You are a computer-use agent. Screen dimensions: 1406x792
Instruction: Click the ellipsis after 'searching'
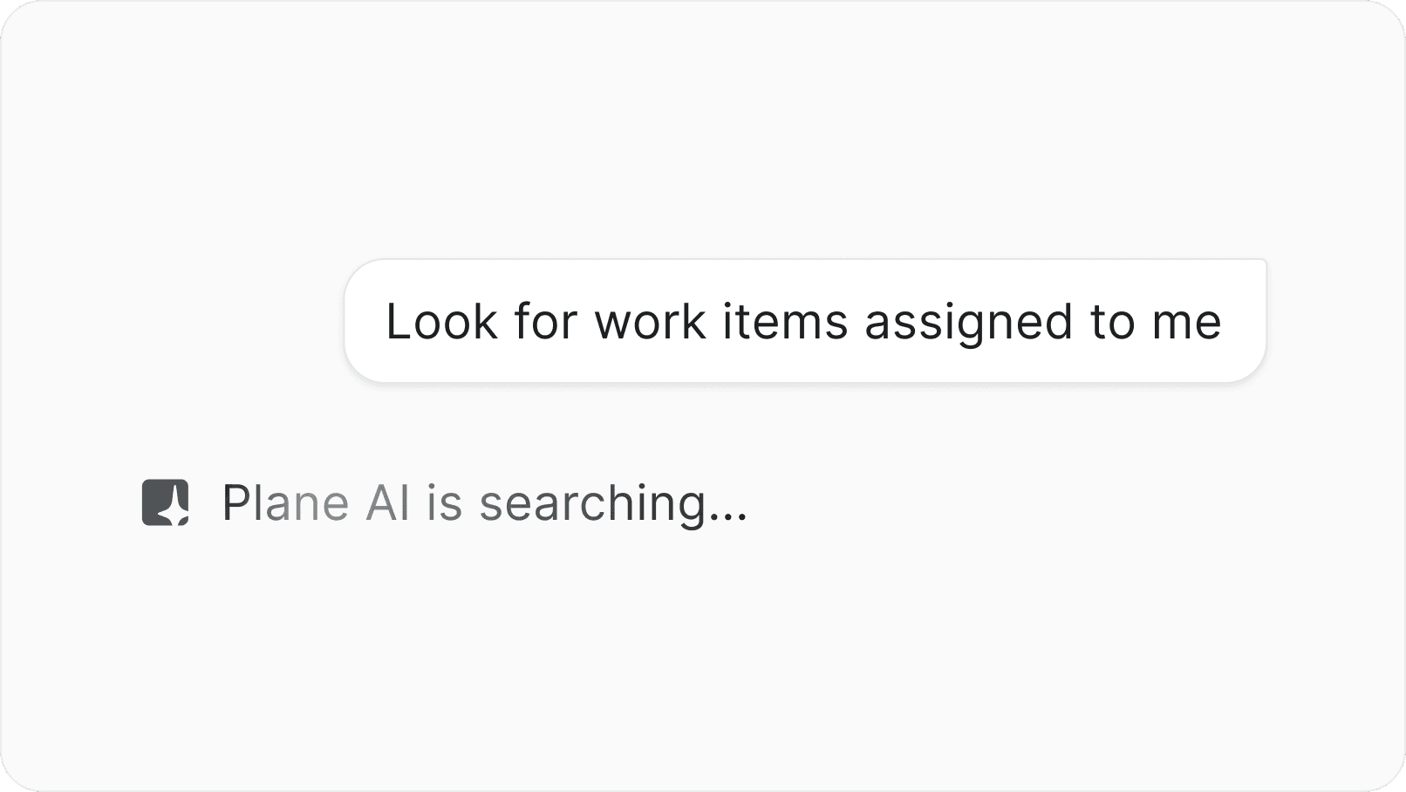(x=727, y=515)
